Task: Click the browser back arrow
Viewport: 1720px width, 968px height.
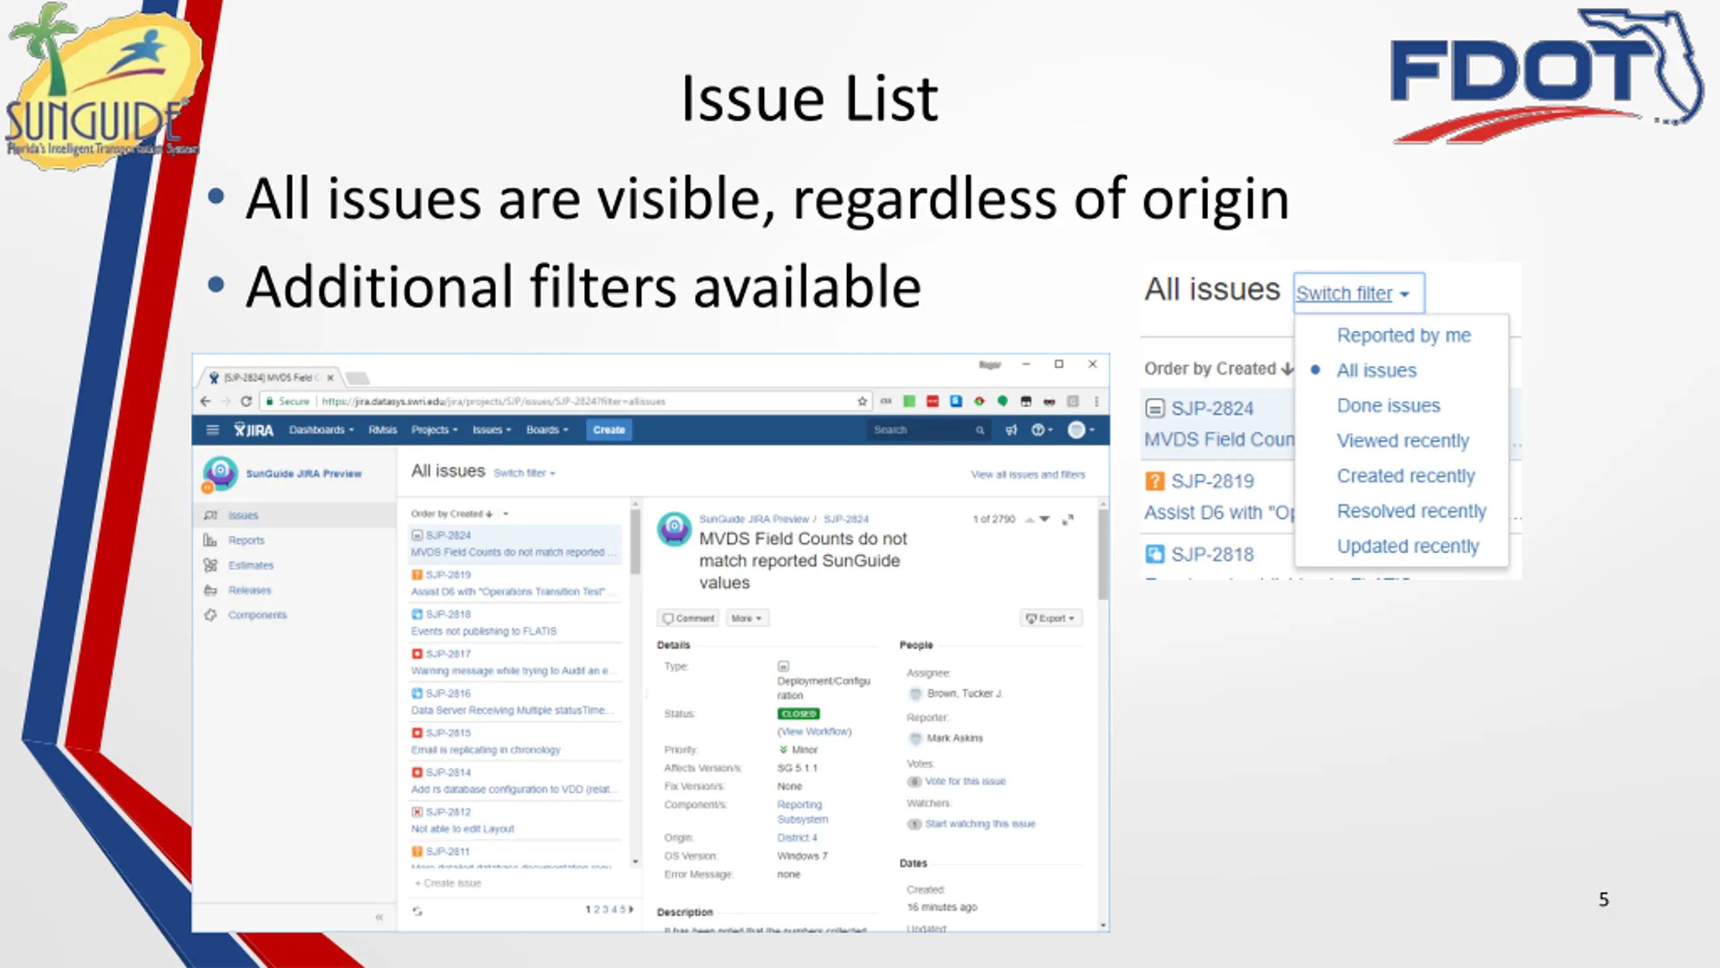Action: pos(206,401)
